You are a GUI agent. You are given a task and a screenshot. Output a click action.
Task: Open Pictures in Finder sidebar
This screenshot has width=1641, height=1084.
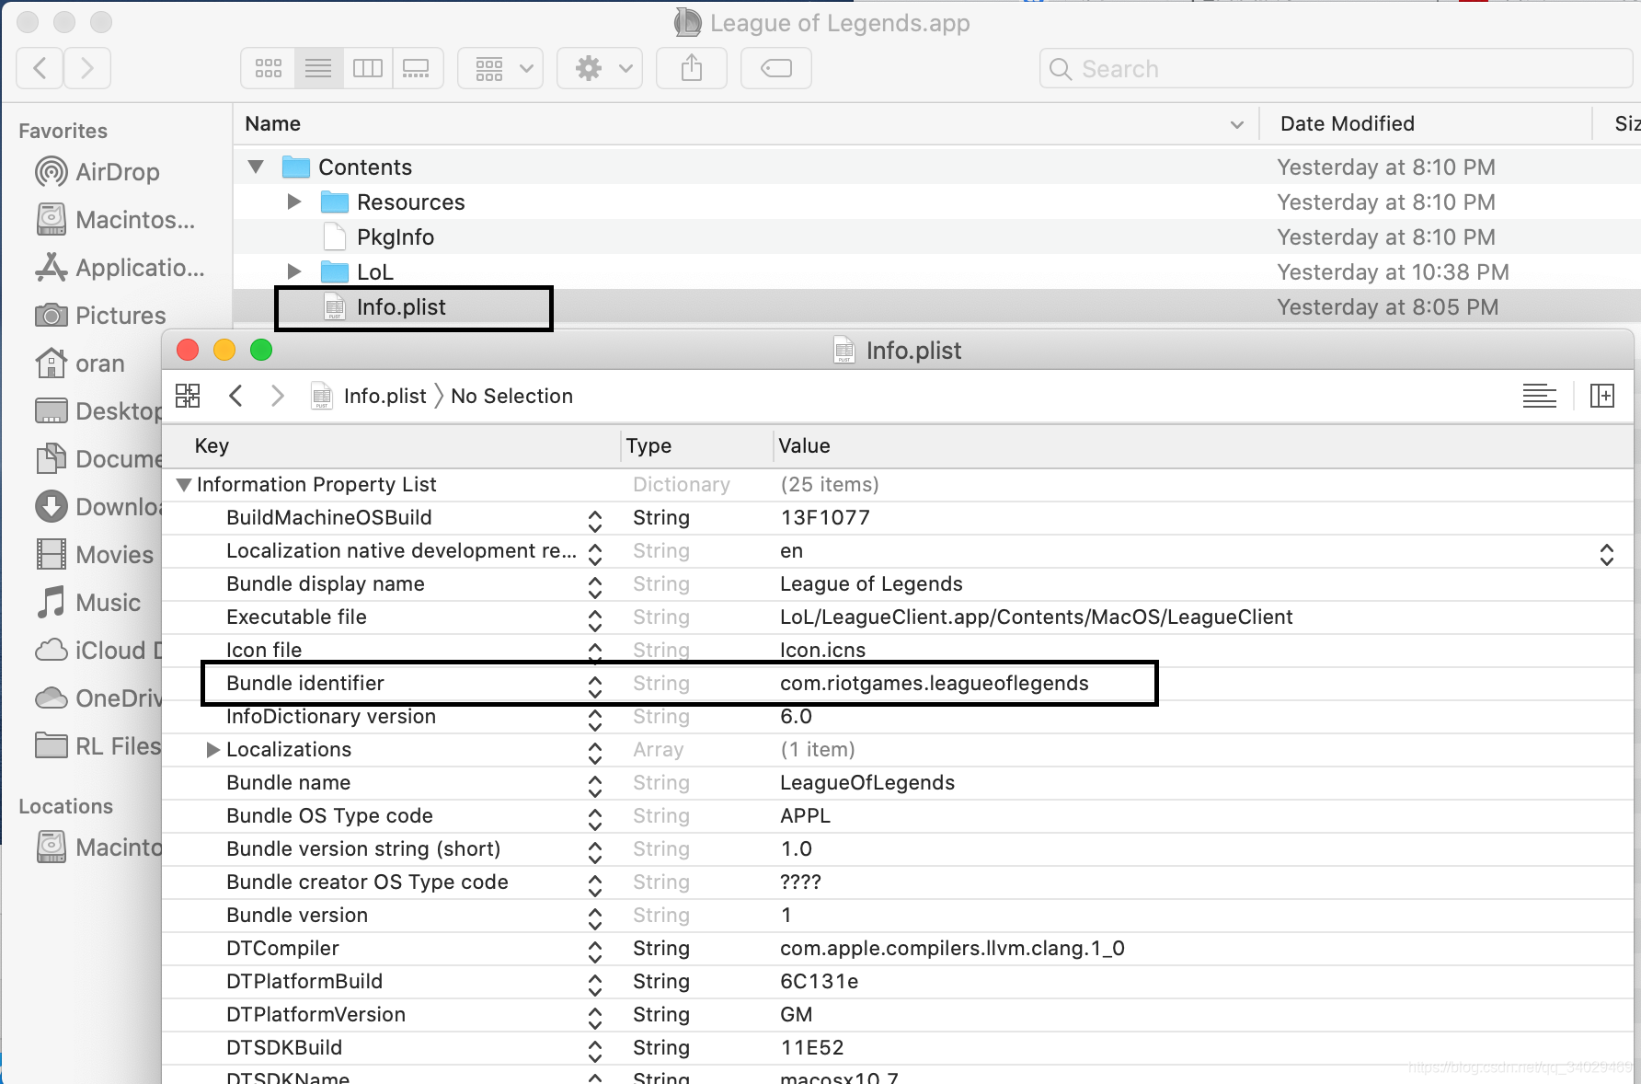point(101,316)
